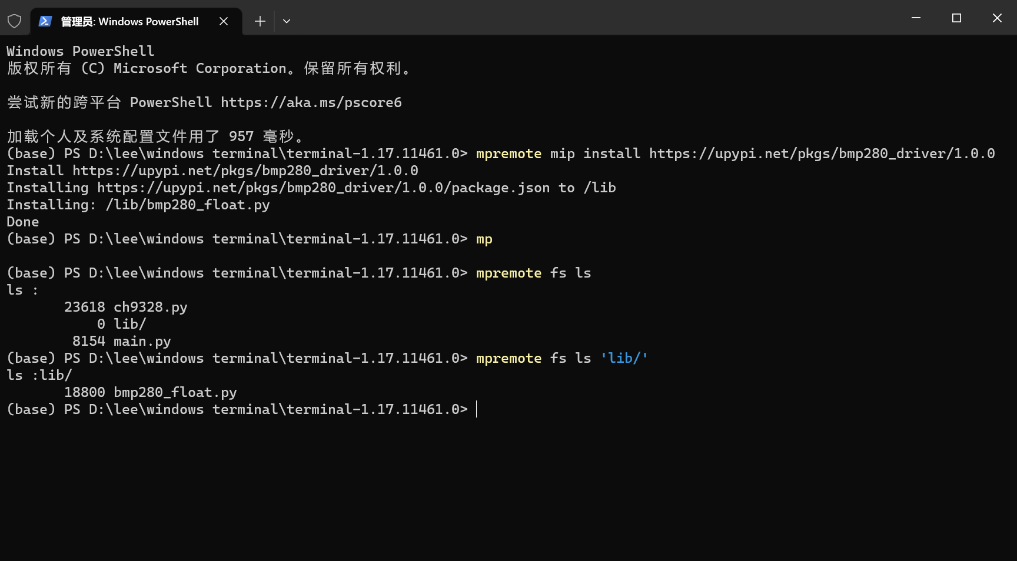Click the PowerShell icon on the tab
Image resolution: width=1017 pixels, height=561 pixels.
coord(45,21)
